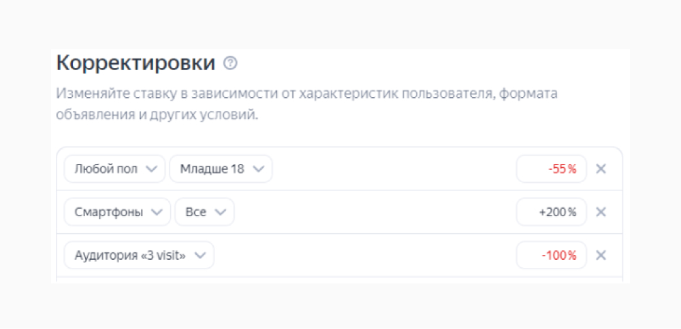Image resolution: width=681 pixels, height=329 pixels.
Task: Click the chevron arrow inside Аудитория «3 visit»
Action: [x=200, y=256]
